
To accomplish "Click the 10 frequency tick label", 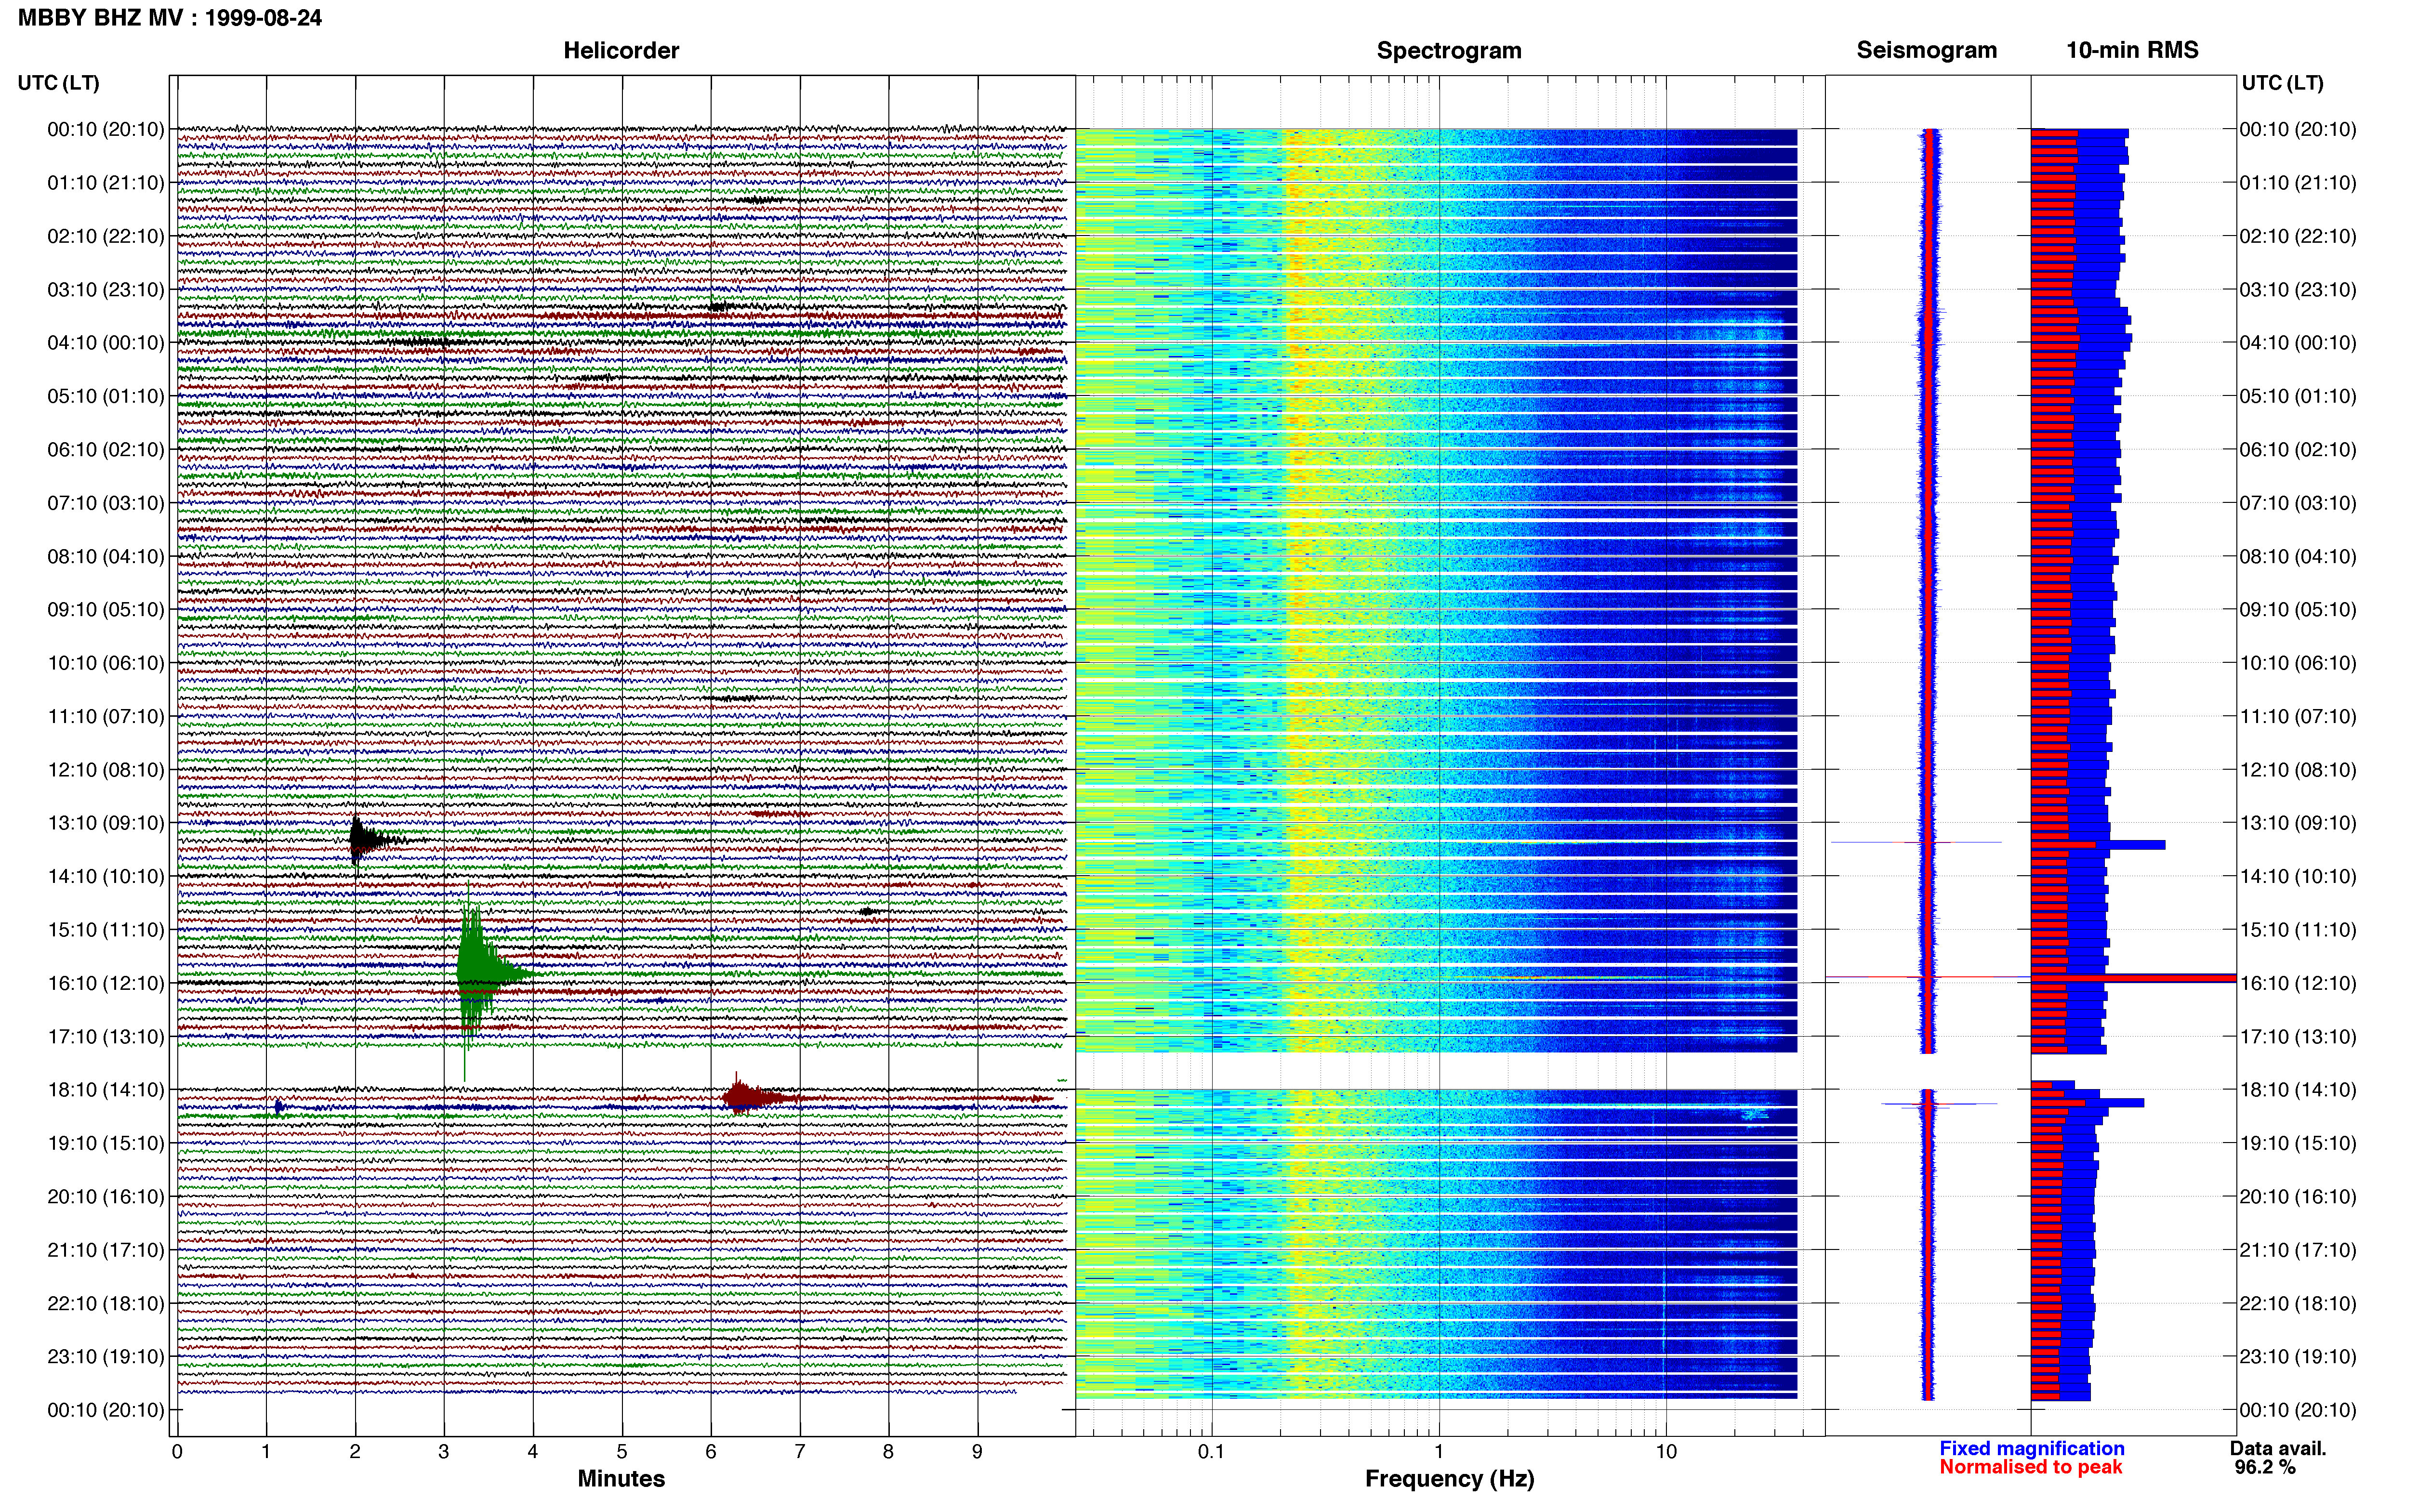I will [1666, 1452].
